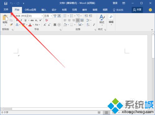Click the Save icon in quick access toolbar
Viewport: 155px width, 115px height.
pyautogui.click(x=6, y=3)
